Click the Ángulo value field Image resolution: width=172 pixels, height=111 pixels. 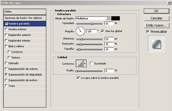click(x=91, y=31)
